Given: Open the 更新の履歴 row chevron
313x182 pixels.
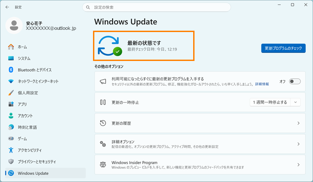Looking at the screenshot, I should pos(298,123).
